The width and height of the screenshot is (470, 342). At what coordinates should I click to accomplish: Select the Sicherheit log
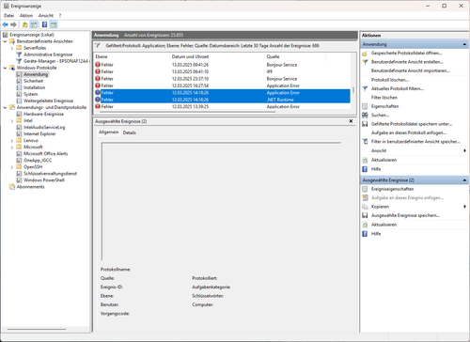tap(33, 81)
